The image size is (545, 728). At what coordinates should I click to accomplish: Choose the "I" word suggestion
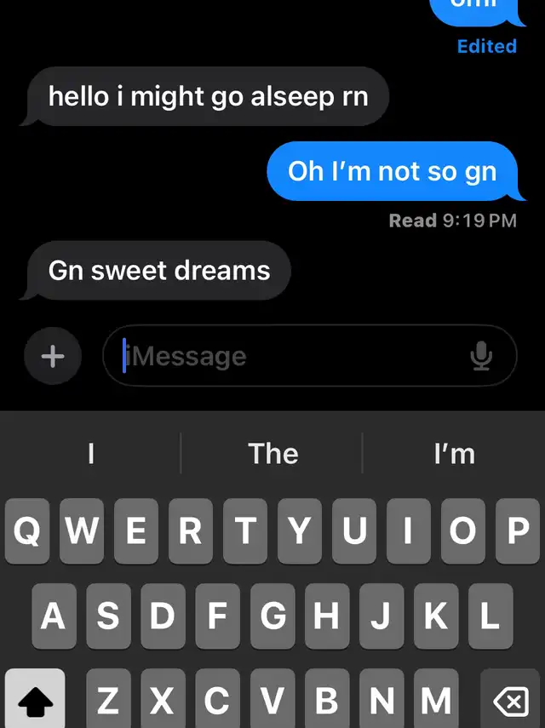point(91,453)
